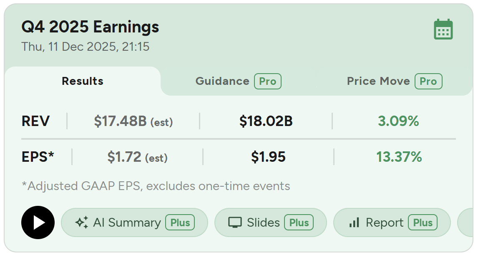
Task: Click the EPS surprise figure 13.37%
Action: click(x=399, y=157)
